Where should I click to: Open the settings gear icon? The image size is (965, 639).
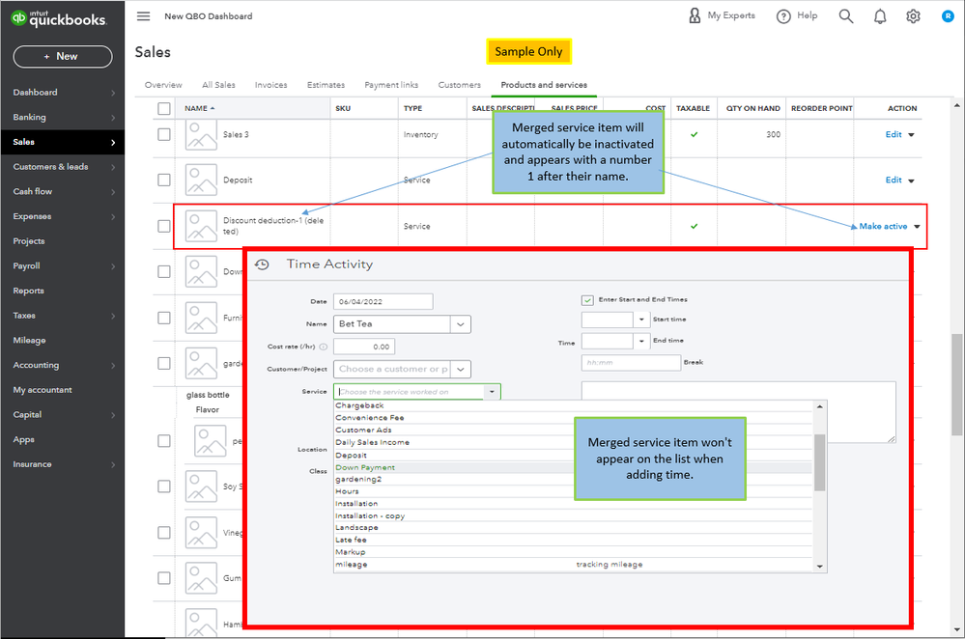coord(913,16)
